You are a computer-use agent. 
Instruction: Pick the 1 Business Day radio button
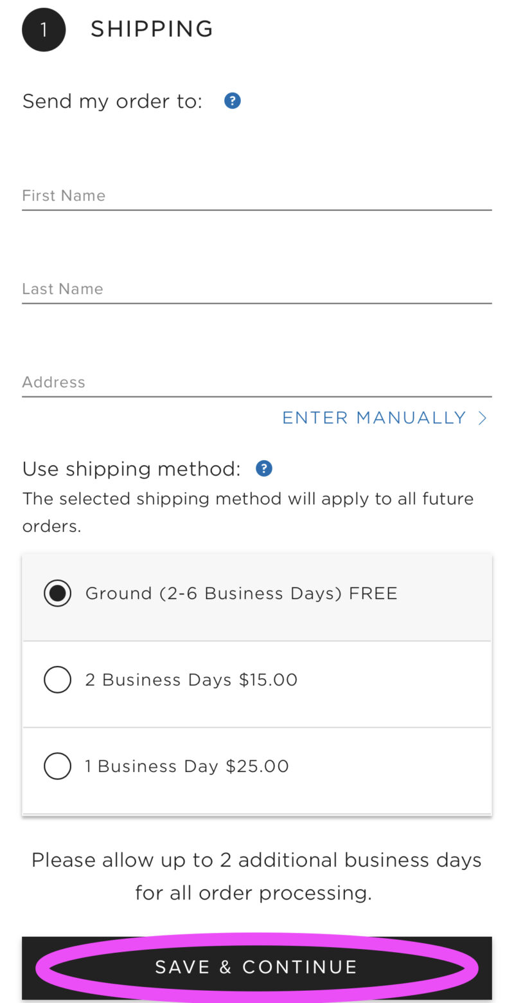pos(58,766)
